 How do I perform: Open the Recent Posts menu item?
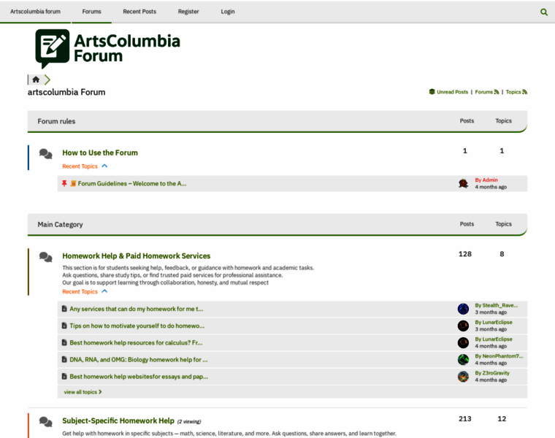coord(139,12)
